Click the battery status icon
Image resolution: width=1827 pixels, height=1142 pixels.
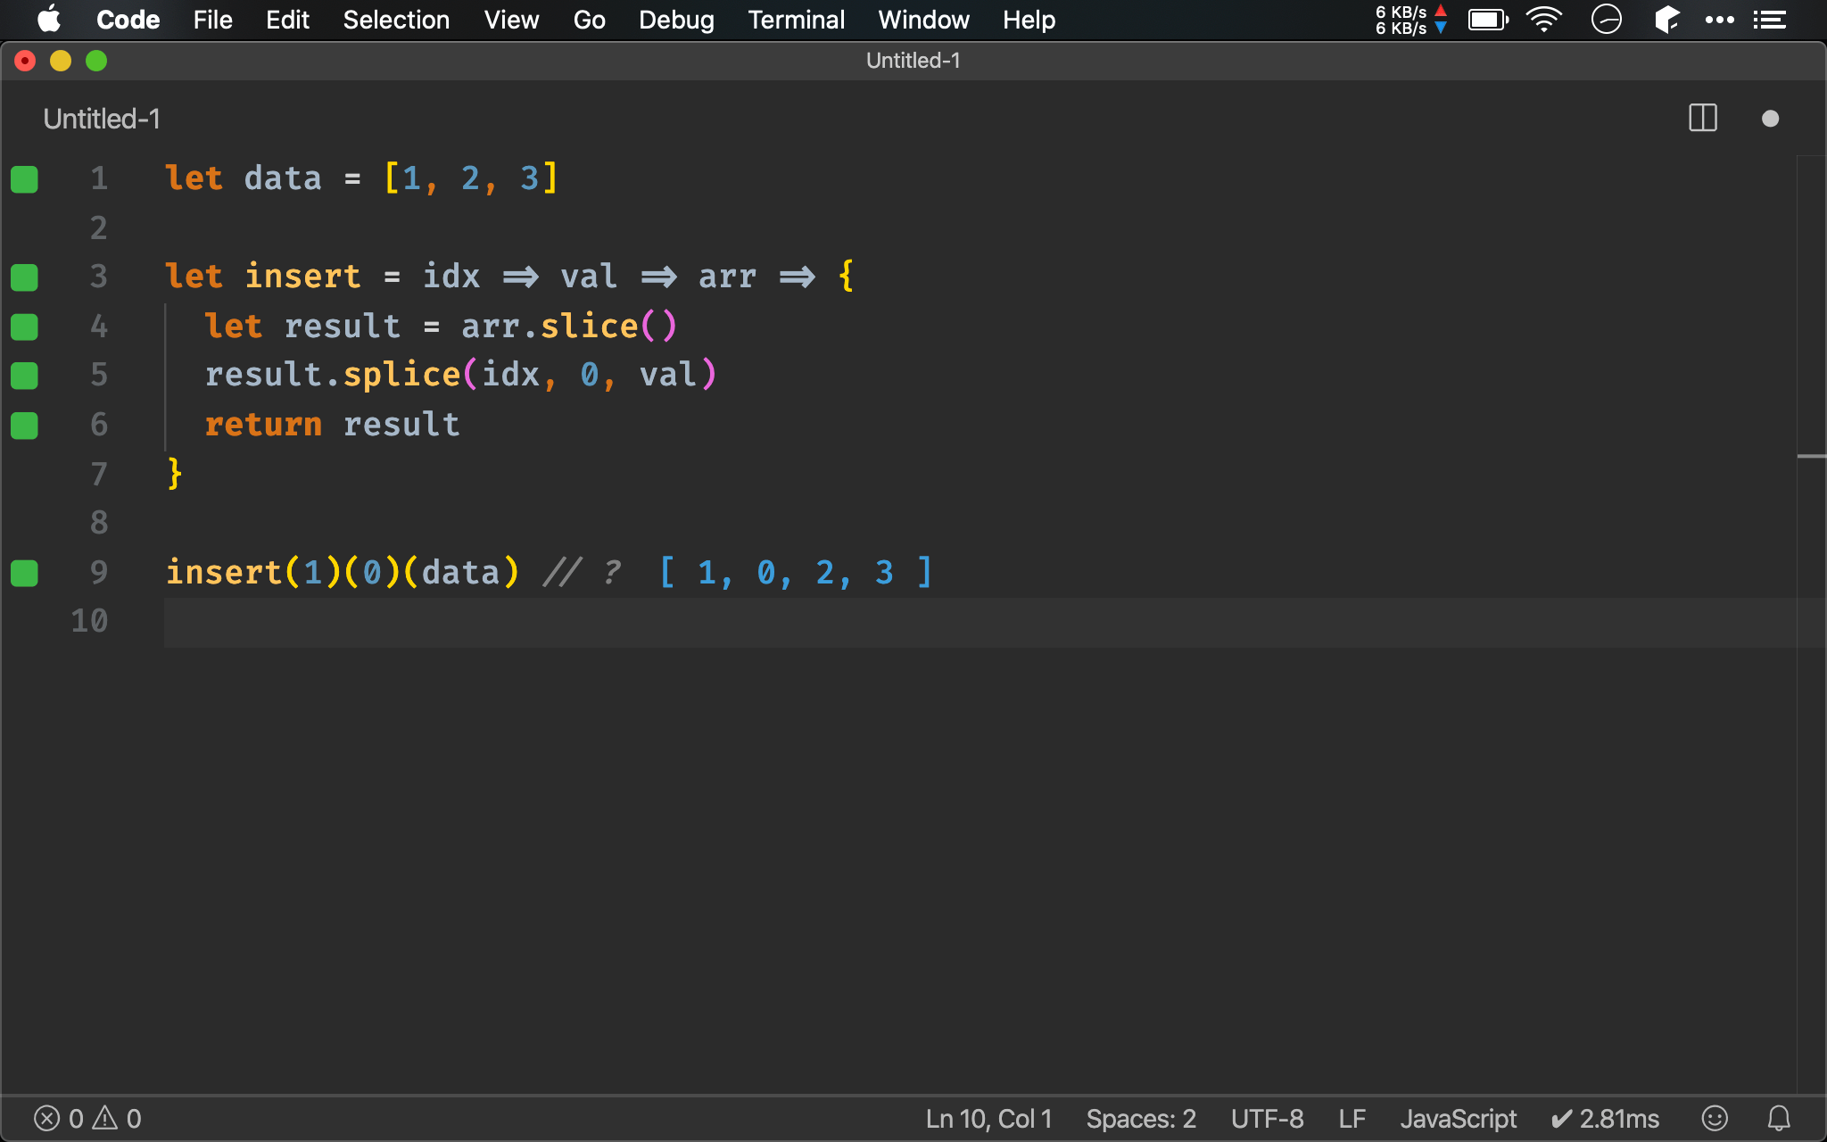[1488, 20]
